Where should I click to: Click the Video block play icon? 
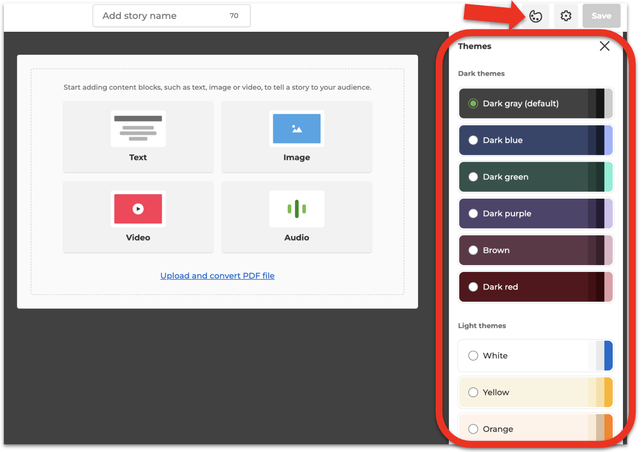(138, 209)
